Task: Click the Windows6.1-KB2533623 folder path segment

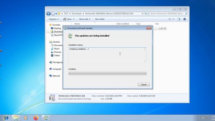Action: (x=109, y=13)
